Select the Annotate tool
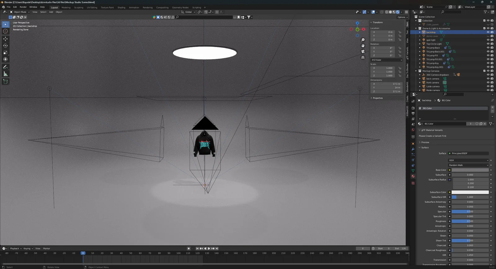 pos(5,67)
